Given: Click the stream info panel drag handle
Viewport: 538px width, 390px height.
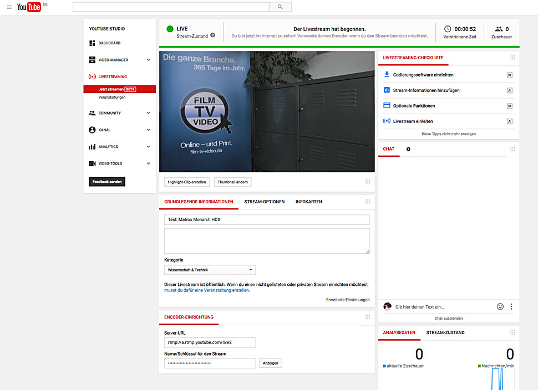Looking at the screenshot, I should click(x=368, y=202).
